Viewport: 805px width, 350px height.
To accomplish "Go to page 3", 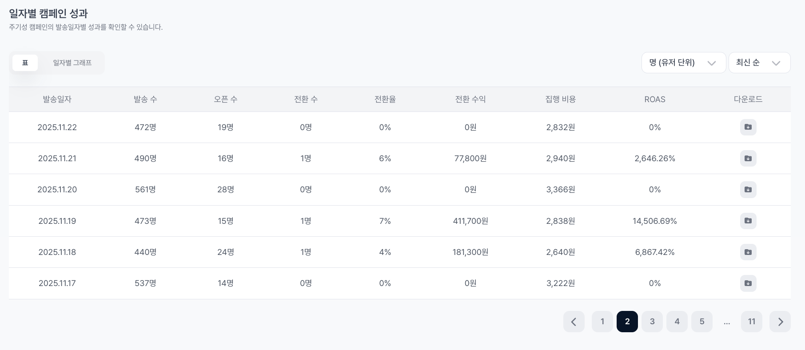I will [652, 322].
